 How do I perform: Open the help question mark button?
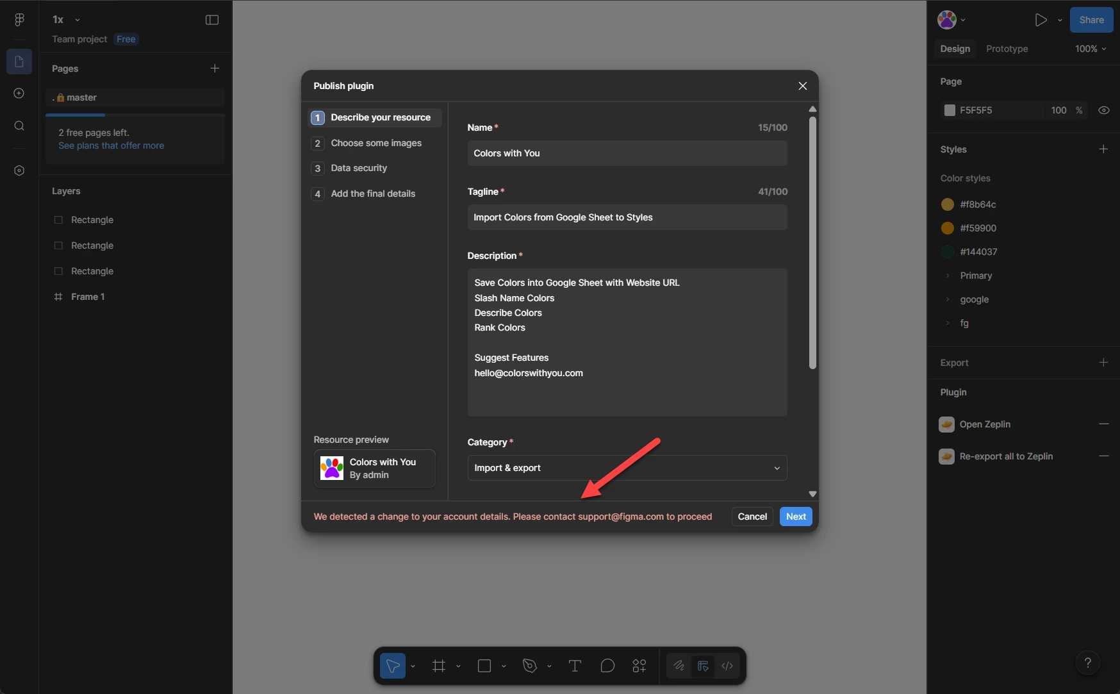point(1087,663)
